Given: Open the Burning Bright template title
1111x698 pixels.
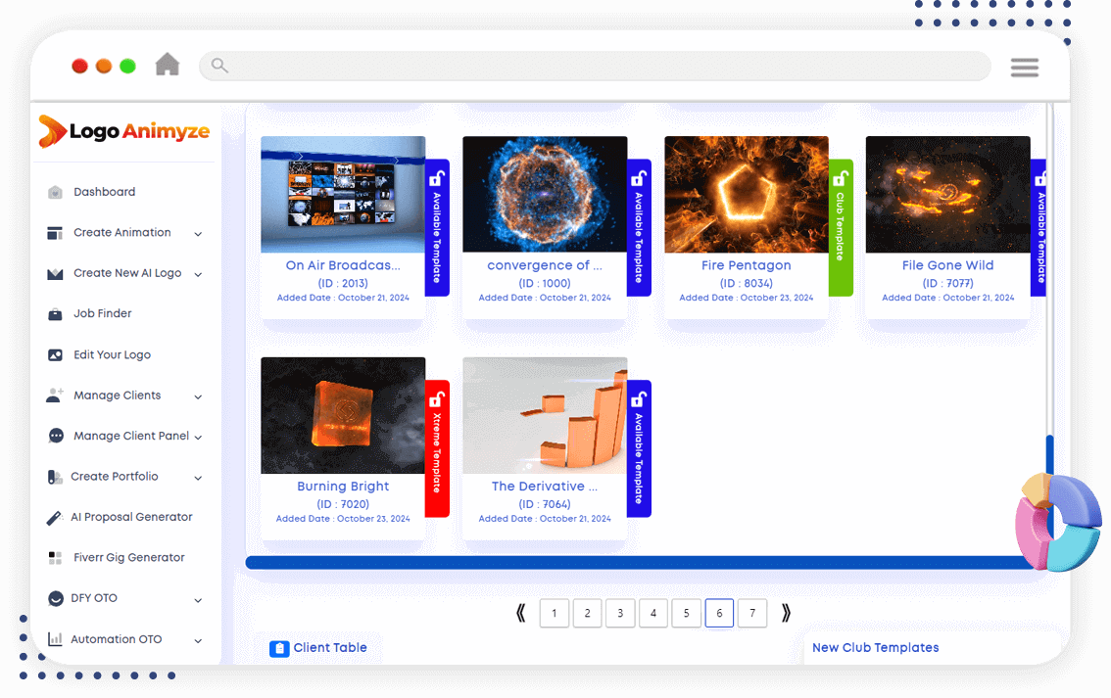Looking at the screenshot, I should (x=343, y=487).
